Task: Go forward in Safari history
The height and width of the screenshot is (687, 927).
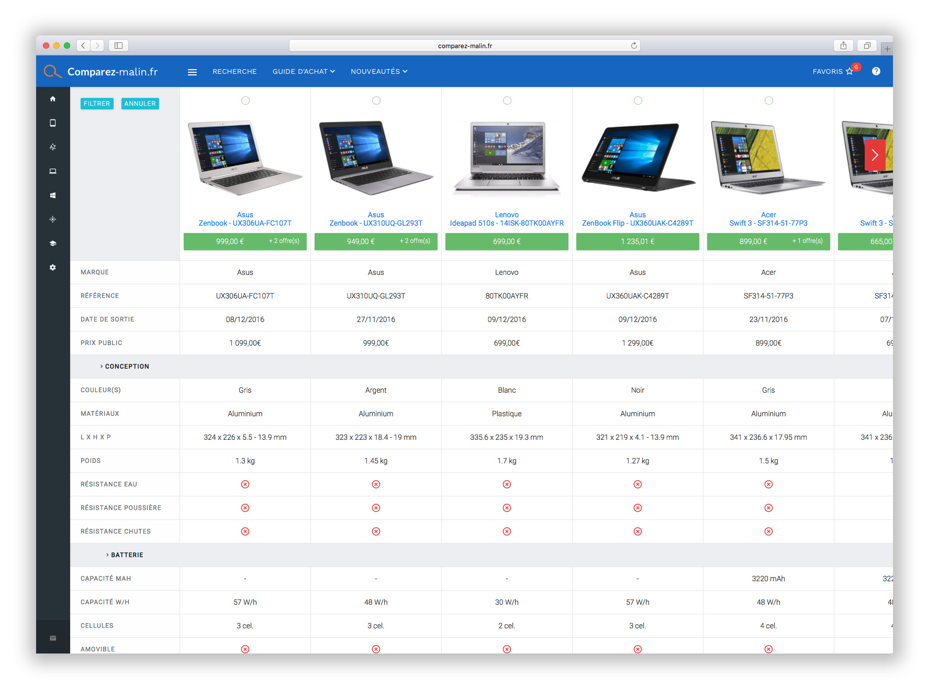Action: tap(97, 46)
